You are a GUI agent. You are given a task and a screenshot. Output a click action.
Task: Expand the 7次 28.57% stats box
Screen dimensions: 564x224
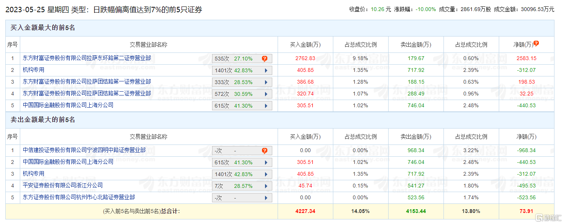tap(266, 186)
